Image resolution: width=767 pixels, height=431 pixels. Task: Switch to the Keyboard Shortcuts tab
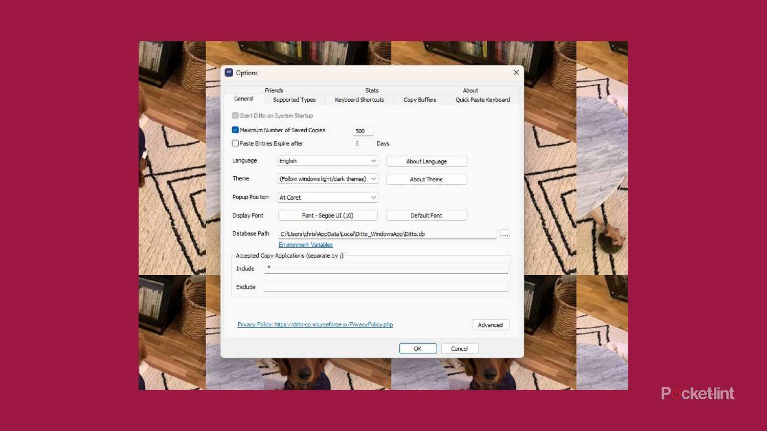[x=359, y=100]
